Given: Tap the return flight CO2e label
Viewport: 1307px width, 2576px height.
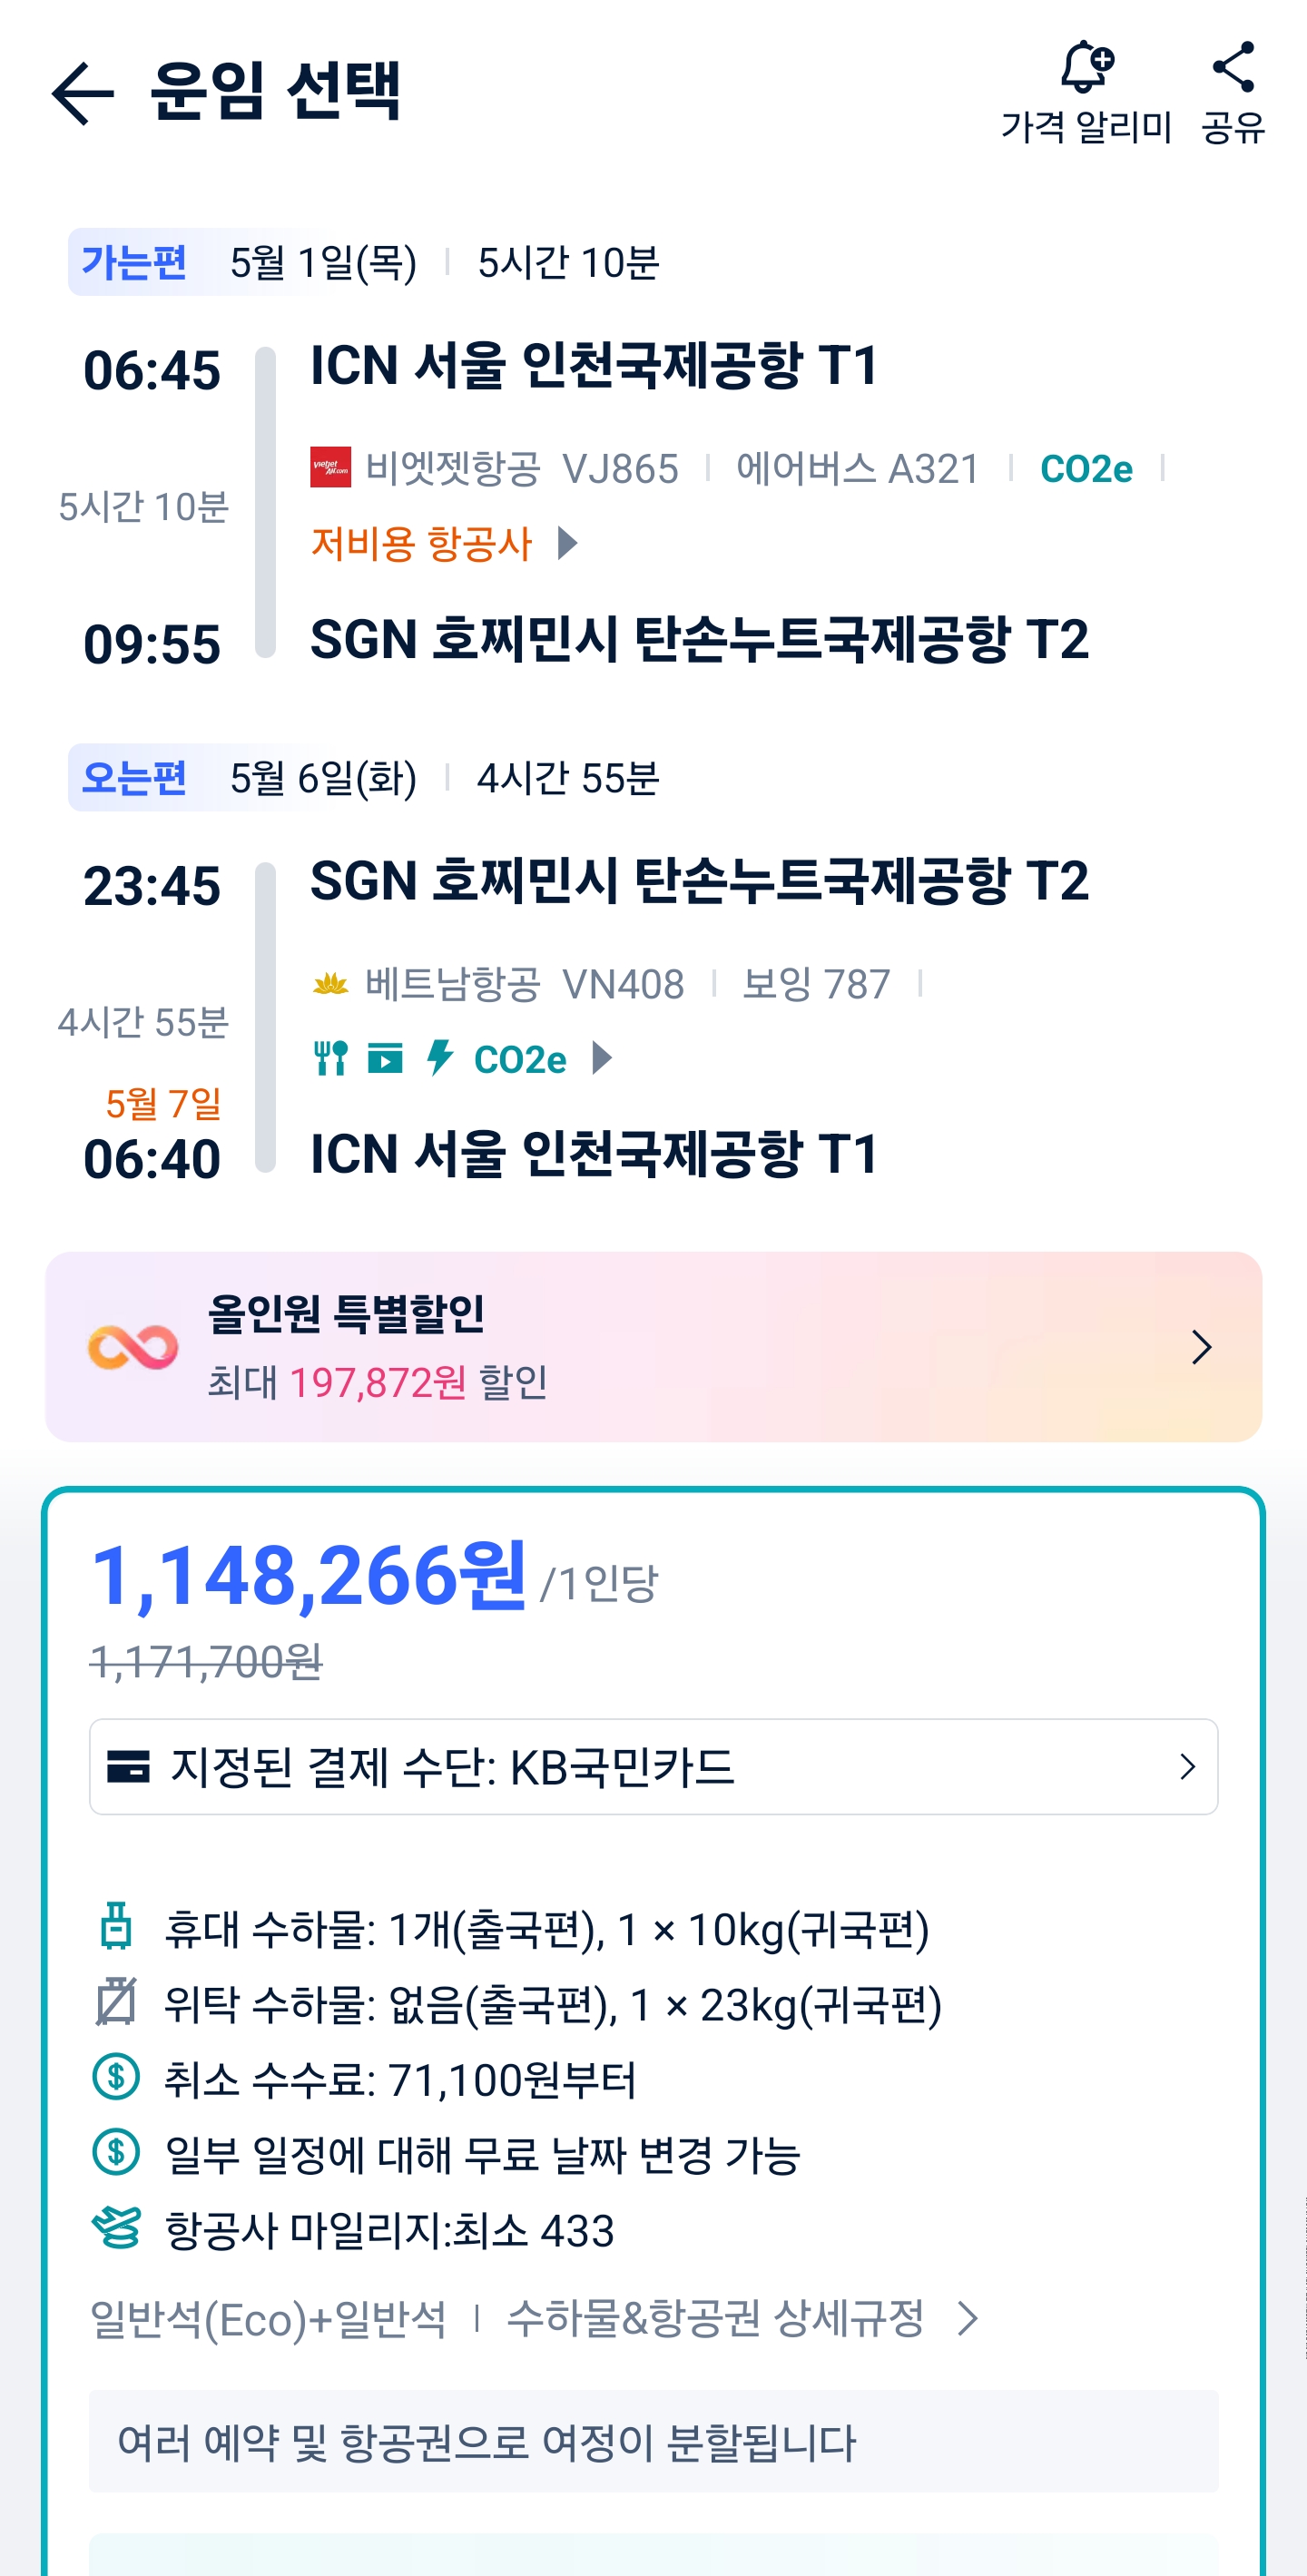Looking at the screenshot, I should pyautogui.click(x=520, y=1059).
